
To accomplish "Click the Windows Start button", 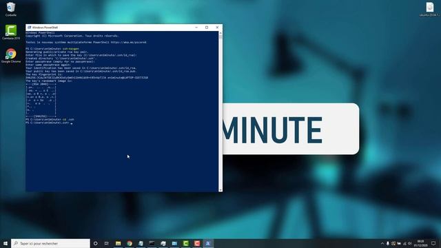I will 6,243.
